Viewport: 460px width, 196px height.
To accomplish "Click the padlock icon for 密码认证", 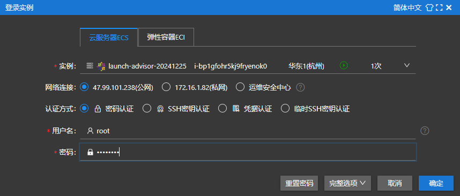I will [x=98, y=109].
